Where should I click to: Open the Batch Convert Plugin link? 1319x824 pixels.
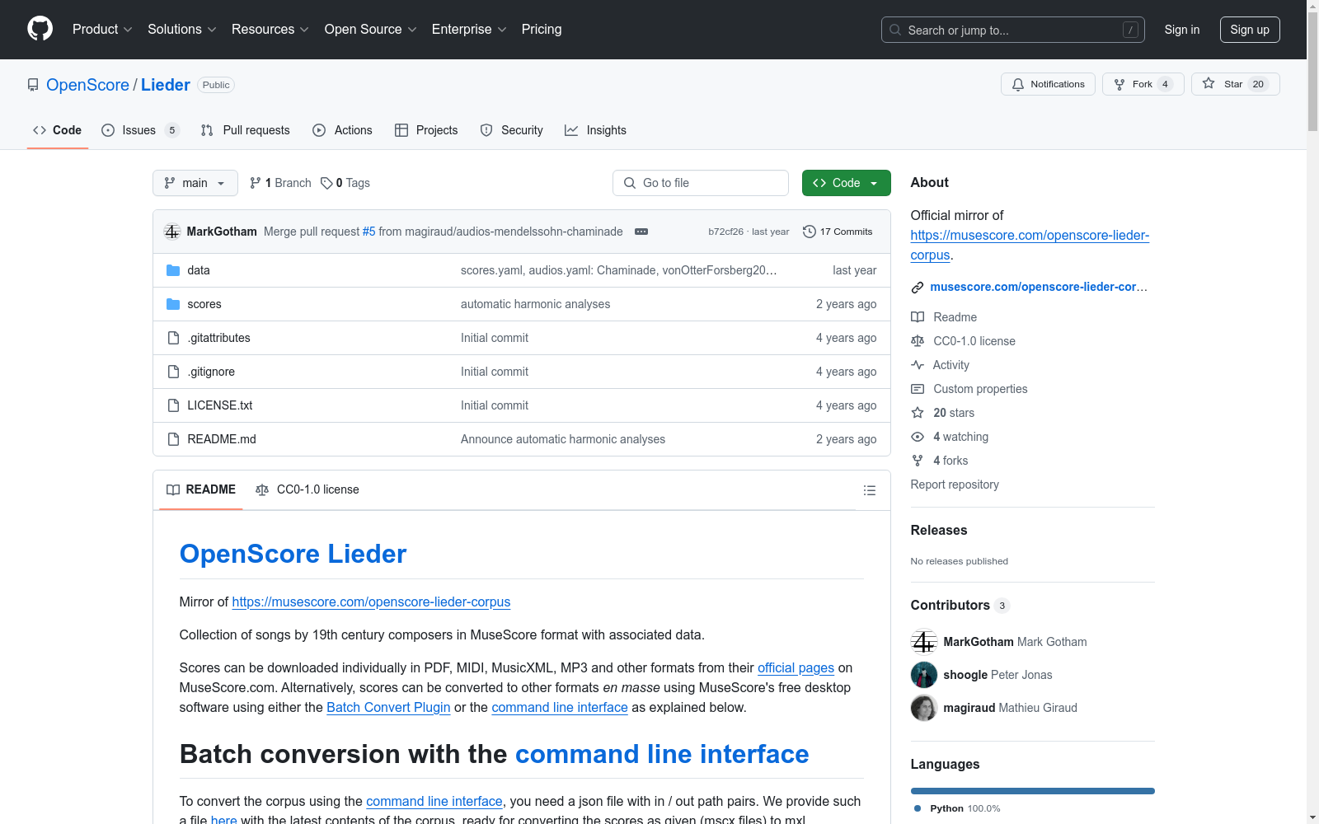coord(388,707)
